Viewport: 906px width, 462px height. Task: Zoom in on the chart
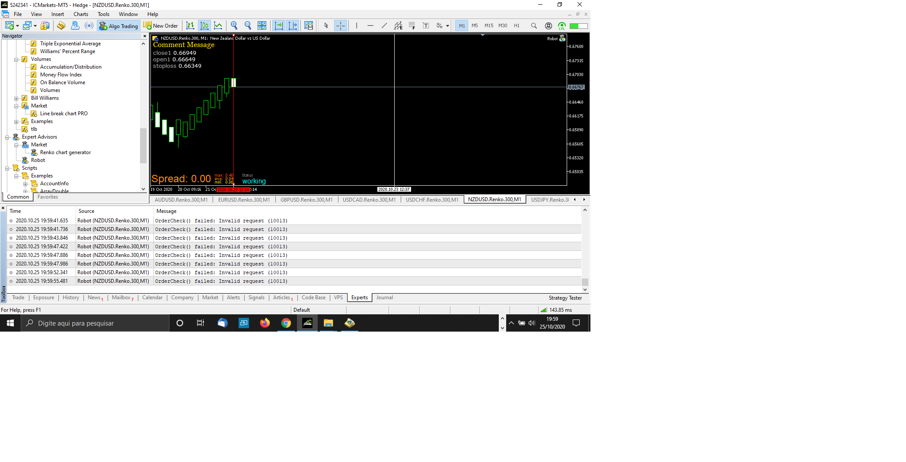[234, 26]
